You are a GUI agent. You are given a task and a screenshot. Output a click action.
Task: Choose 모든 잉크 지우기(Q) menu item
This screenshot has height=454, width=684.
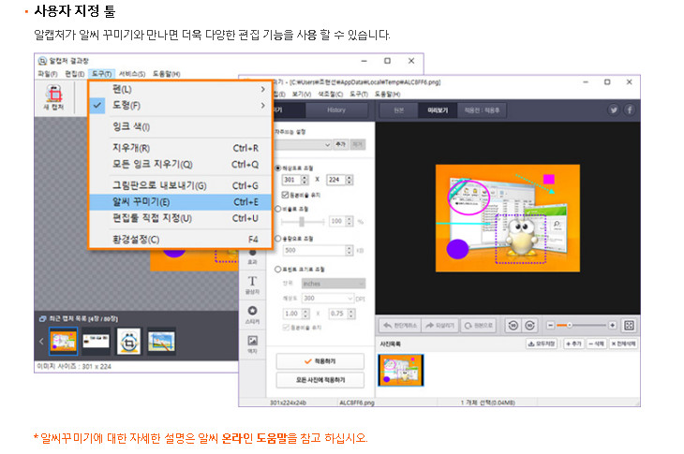point(180,164)
